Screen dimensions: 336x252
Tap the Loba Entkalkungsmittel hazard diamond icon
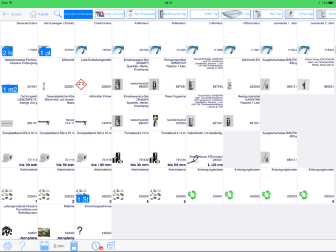81,85
